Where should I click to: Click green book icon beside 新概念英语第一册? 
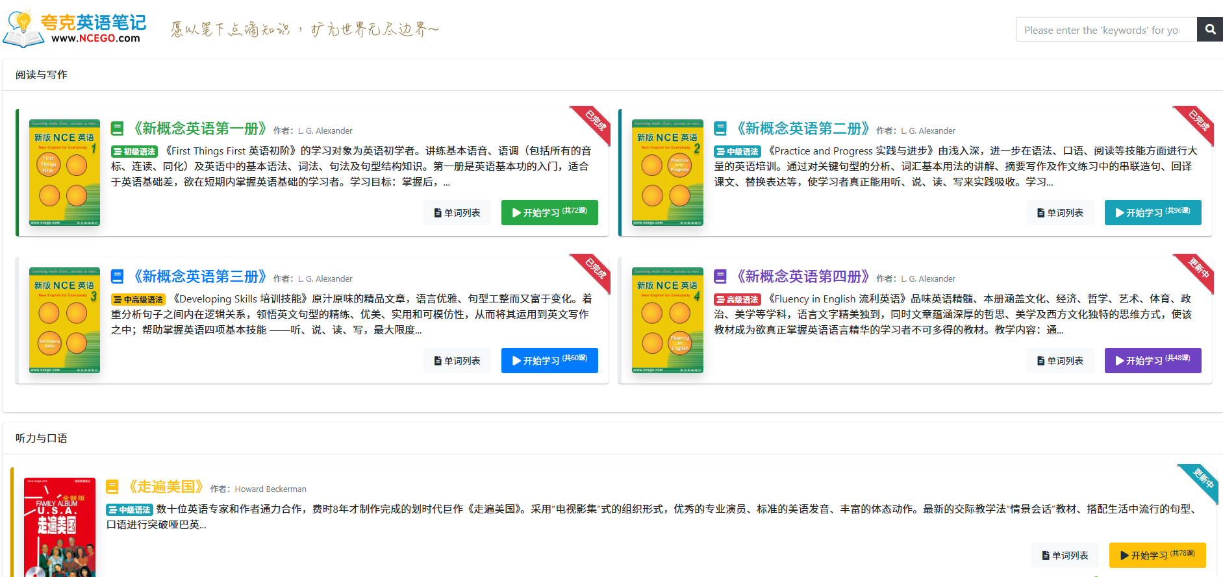117,129
